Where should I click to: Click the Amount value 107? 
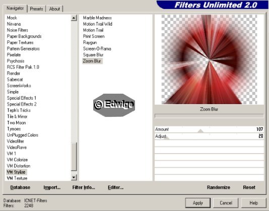(259, 129)
